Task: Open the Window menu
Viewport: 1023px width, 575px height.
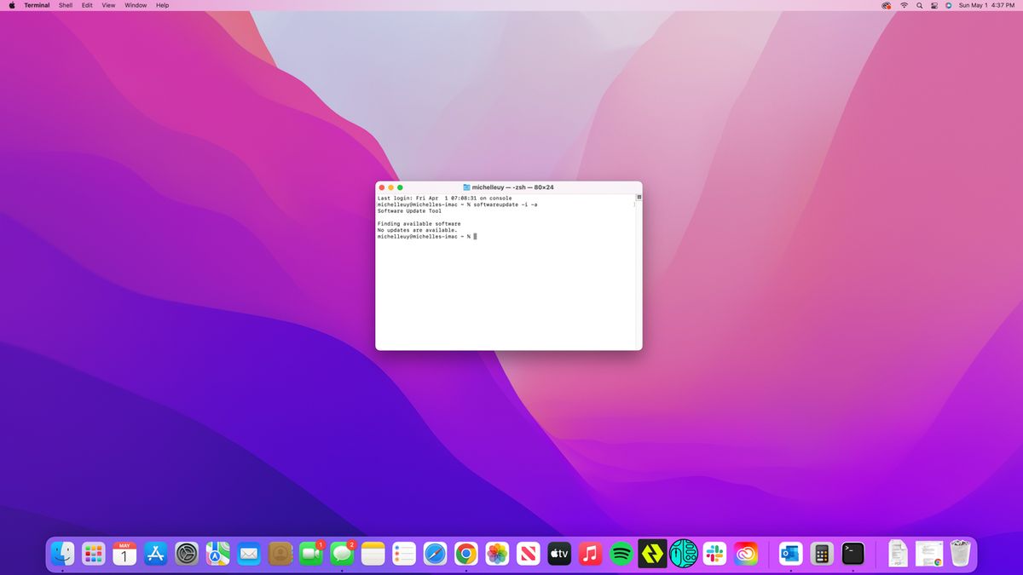Action: 135,5
